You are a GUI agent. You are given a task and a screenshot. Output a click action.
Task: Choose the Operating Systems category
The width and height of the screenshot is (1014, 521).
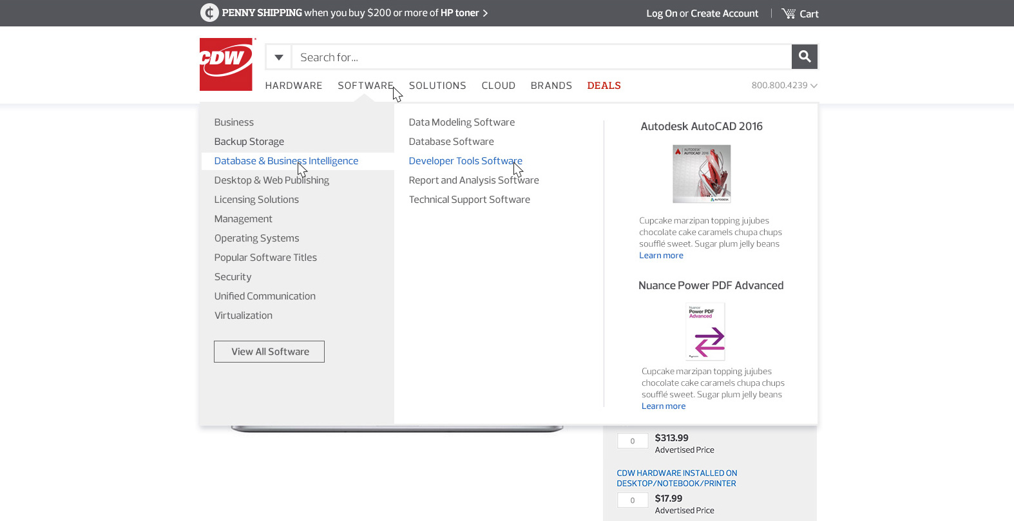pyautogui.click(x=256, y=238)
